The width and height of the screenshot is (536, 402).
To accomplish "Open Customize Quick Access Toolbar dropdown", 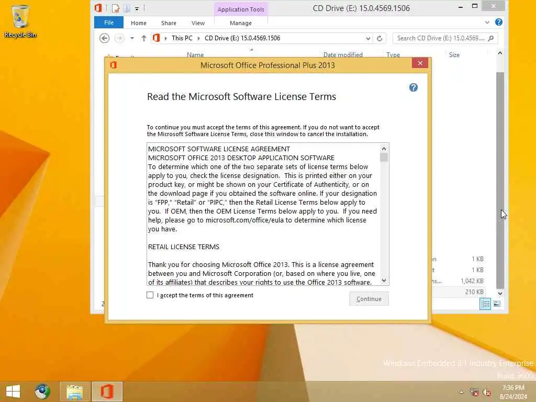I will [x=137, y=8].
